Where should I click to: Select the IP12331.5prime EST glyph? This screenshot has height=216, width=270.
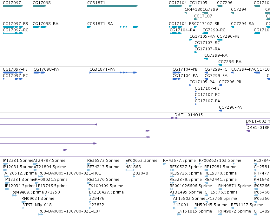tap(5, 164)
